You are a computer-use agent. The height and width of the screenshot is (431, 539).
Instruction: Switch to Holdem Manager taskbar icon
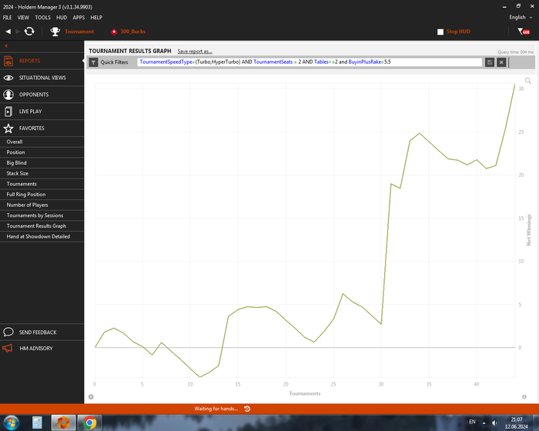[63, 423]
